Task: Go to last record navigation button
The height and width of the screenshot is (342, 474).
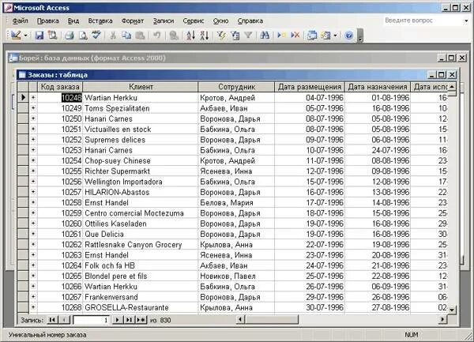Action: point(129,320)
